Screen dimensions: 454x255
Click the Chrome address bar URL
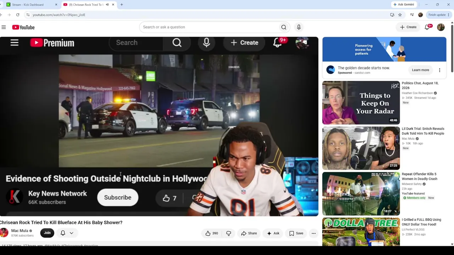(59, 15)
